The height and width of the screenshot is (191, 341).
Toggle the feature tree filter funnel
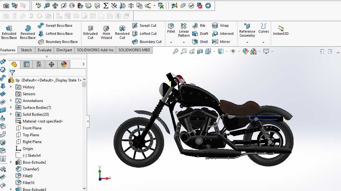[x=12, y=72]
